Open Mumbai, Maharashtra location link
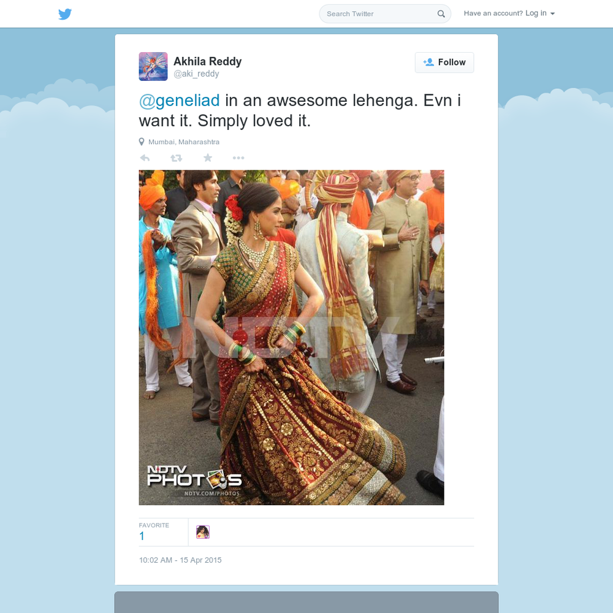The width and height of the screenshot is (613, 613). (x=184, y=142)
